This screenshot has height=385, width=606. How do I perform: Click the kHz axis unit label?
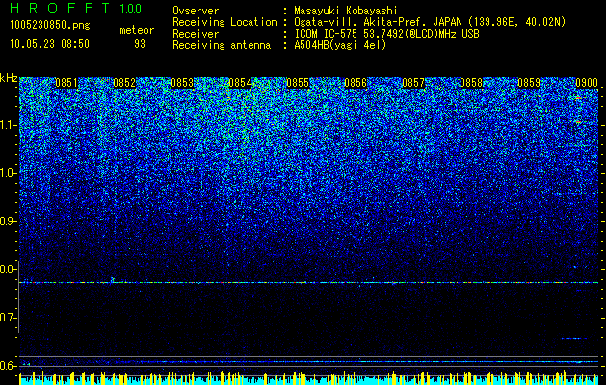click(x=9, y=78)
